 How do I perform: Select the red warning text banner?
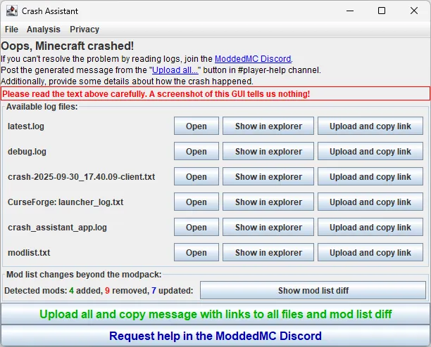216,94
